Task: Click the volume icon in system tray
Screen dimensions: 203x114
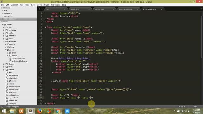Action: tap(189, 111)
